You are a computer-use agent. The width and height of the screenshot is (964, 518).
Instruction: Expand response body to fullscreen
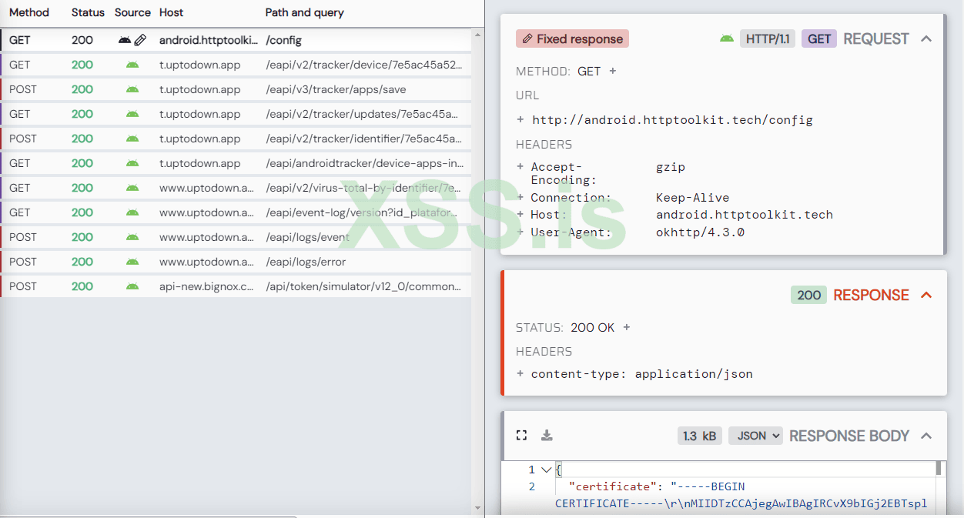point(521,436)
